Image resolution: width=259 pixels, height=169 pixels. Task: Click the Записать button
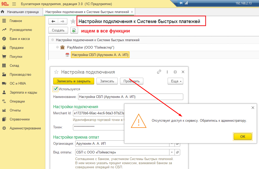107,81
